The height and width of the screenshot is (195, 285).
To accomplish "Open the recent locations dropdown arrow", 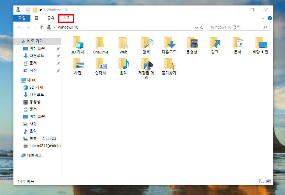I will coord(35,27).
